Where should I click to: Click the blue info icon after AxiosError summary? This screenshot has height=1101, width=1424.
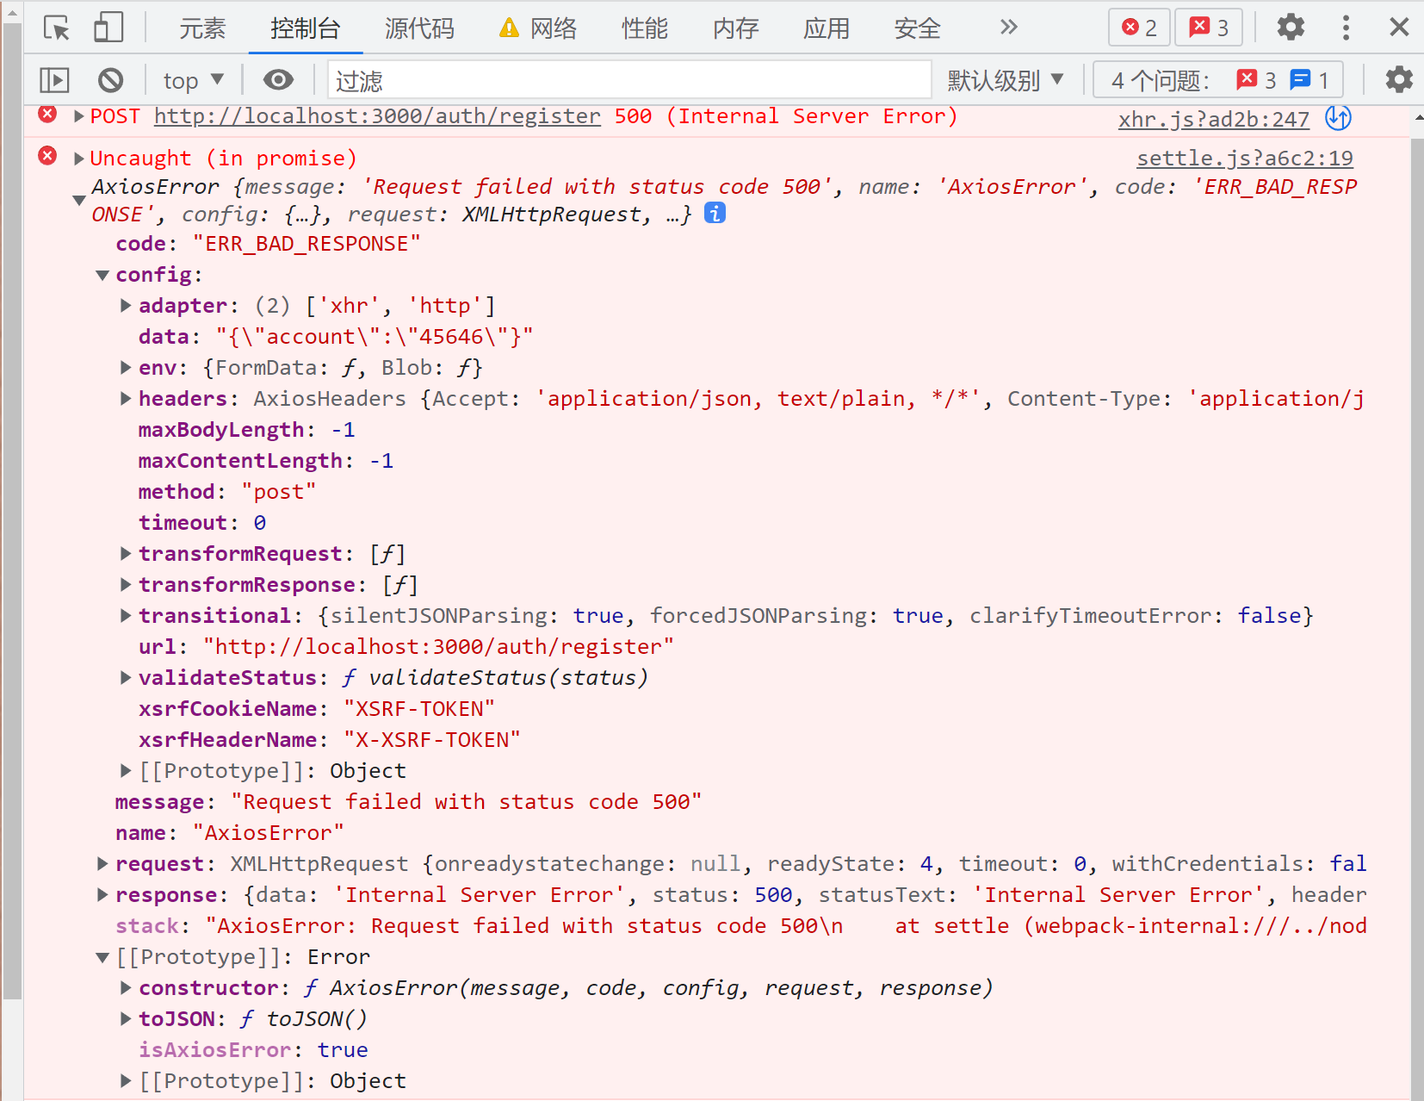tap(715, 213)
